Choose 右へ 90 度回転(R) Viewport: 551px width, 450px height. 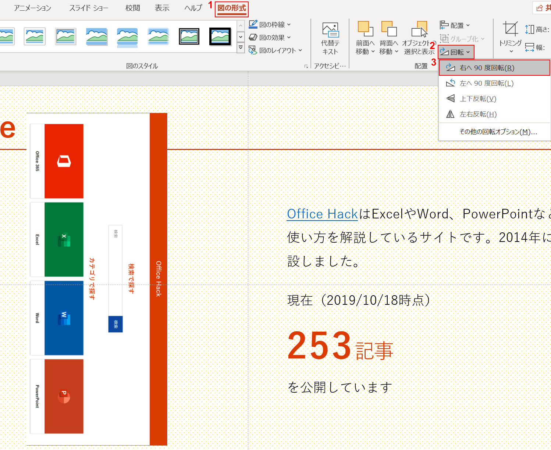tap(494, 68)
